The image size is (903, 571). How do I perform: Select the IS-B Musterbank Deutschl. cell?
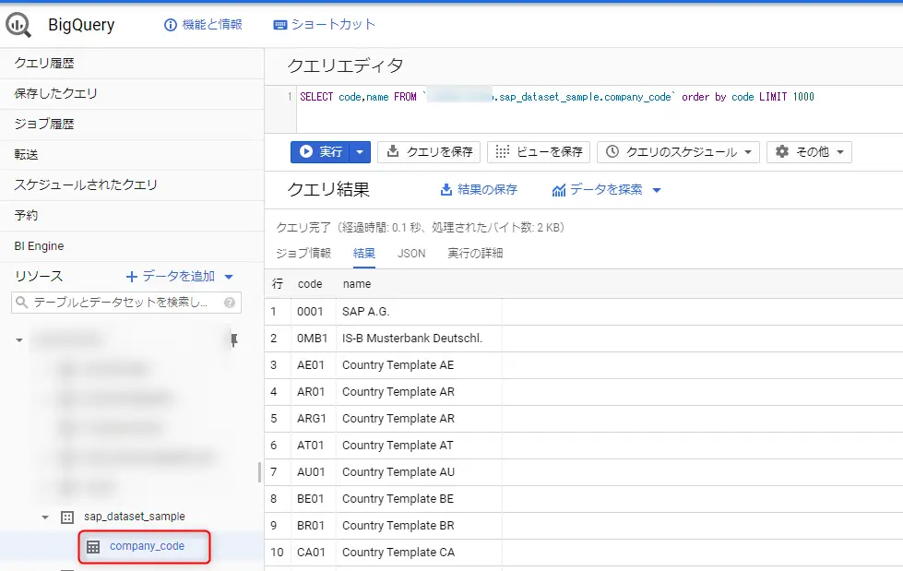tap(419, 339)
